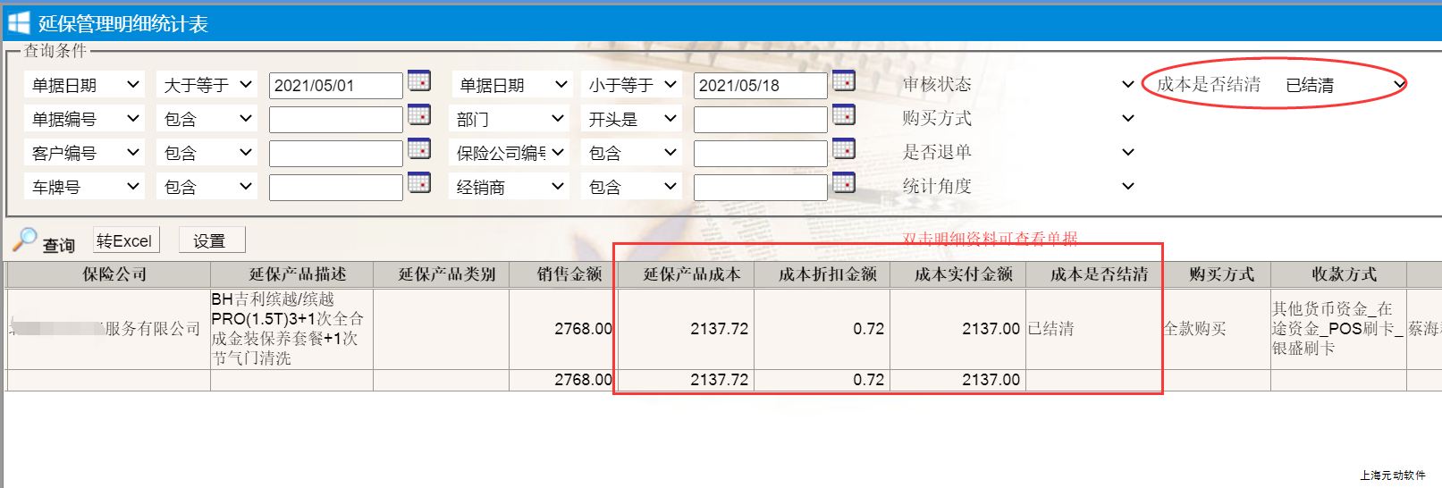Viewport: 1442px width, 488px height.
Task: Click the 转Excel export button
Action: [124, 240]
